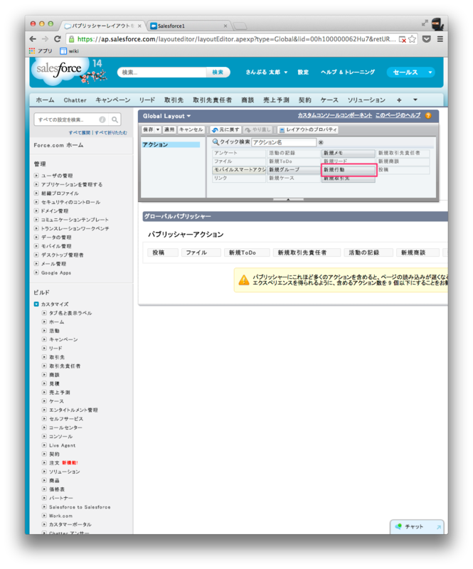Open the キャンペーン tab
Screen dimensions: 473x569
pyautogui.click(x=113, y=100)
